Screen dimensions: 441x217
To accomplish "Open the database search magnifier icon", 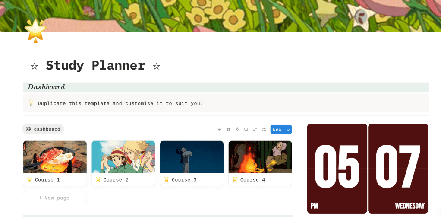I will click(x=246, y=129).
